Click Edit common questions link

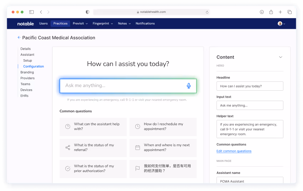(x=234, y=151)
